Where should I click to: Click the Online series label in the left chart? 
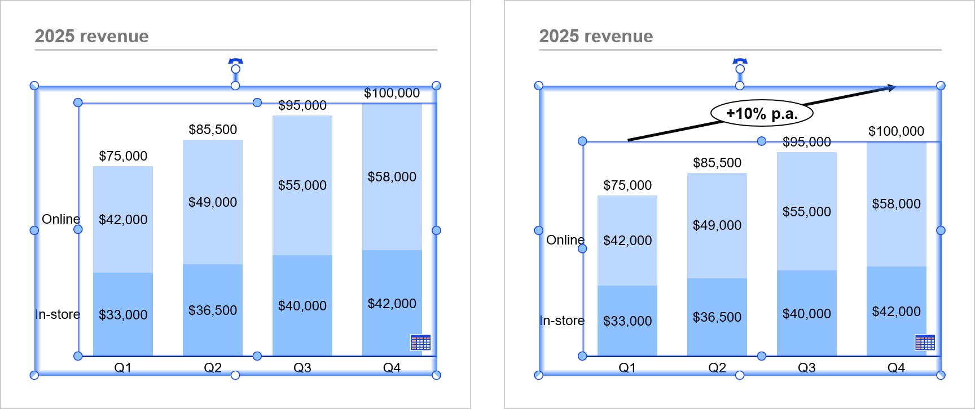click(60, 219)
